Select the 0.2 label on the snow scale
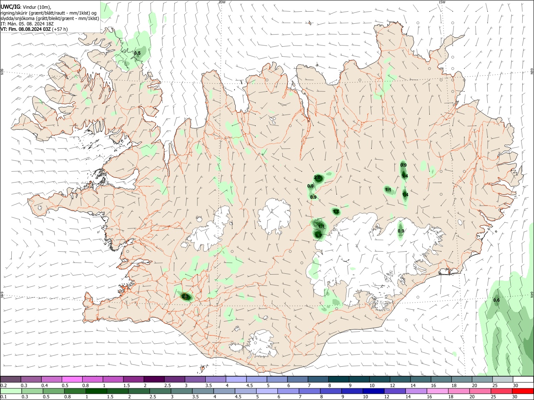The height and width of the screenshot is (400, 534). (x=3, y=385)
